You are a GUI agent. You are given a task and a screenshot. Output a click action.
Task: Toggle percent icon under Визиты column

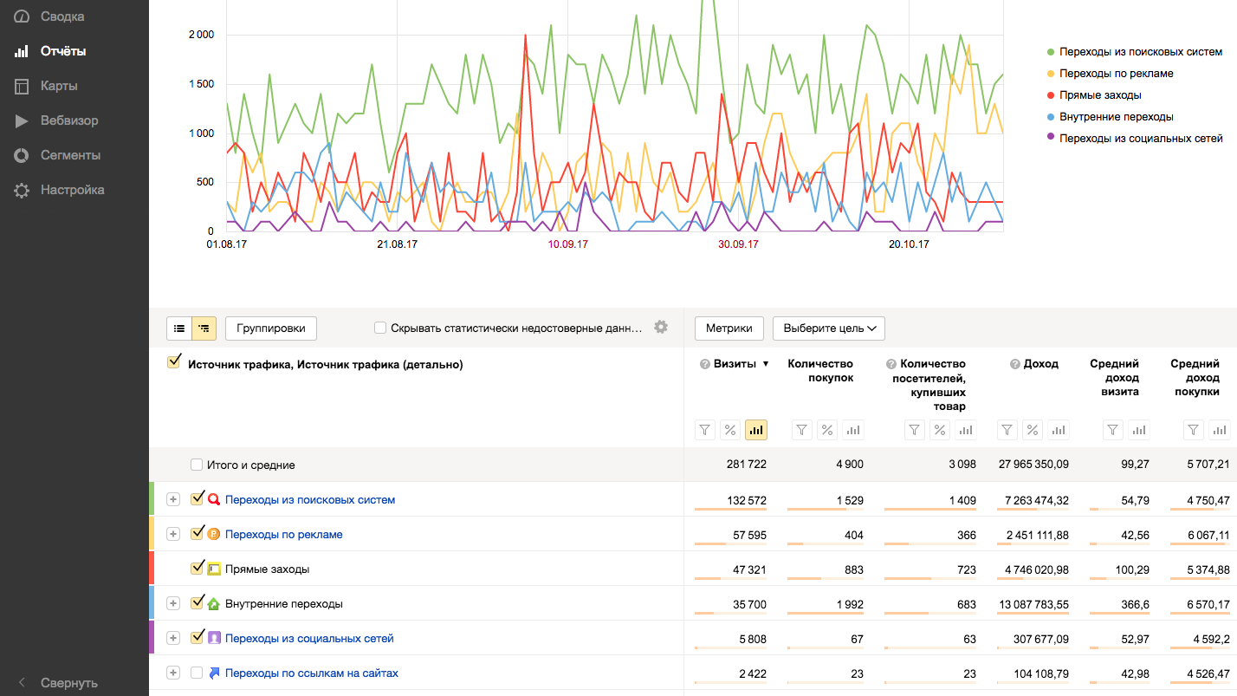[730, 430]
